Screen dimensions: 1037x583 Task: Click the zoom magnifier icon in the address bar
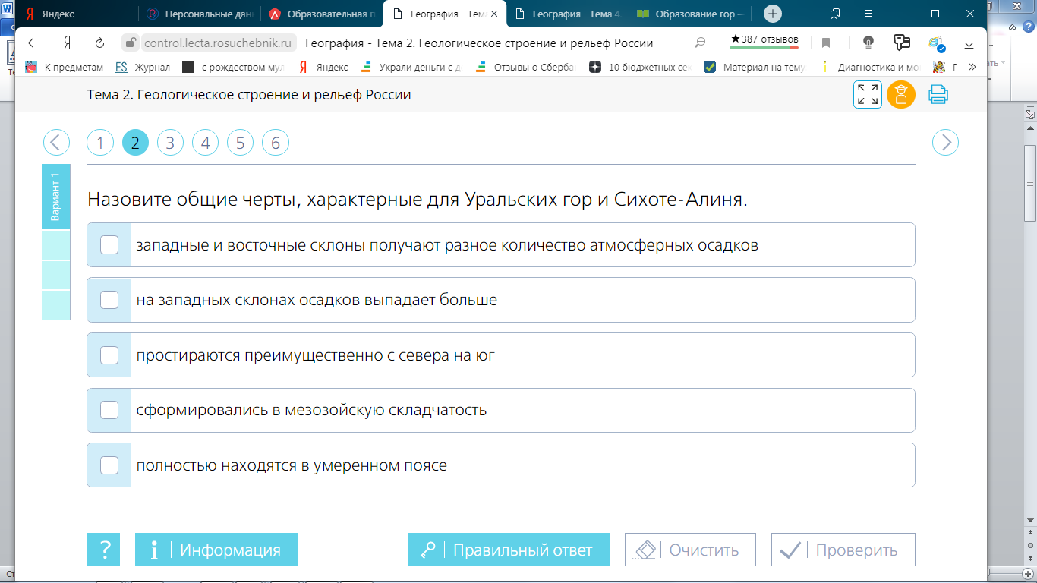point(700,43)
